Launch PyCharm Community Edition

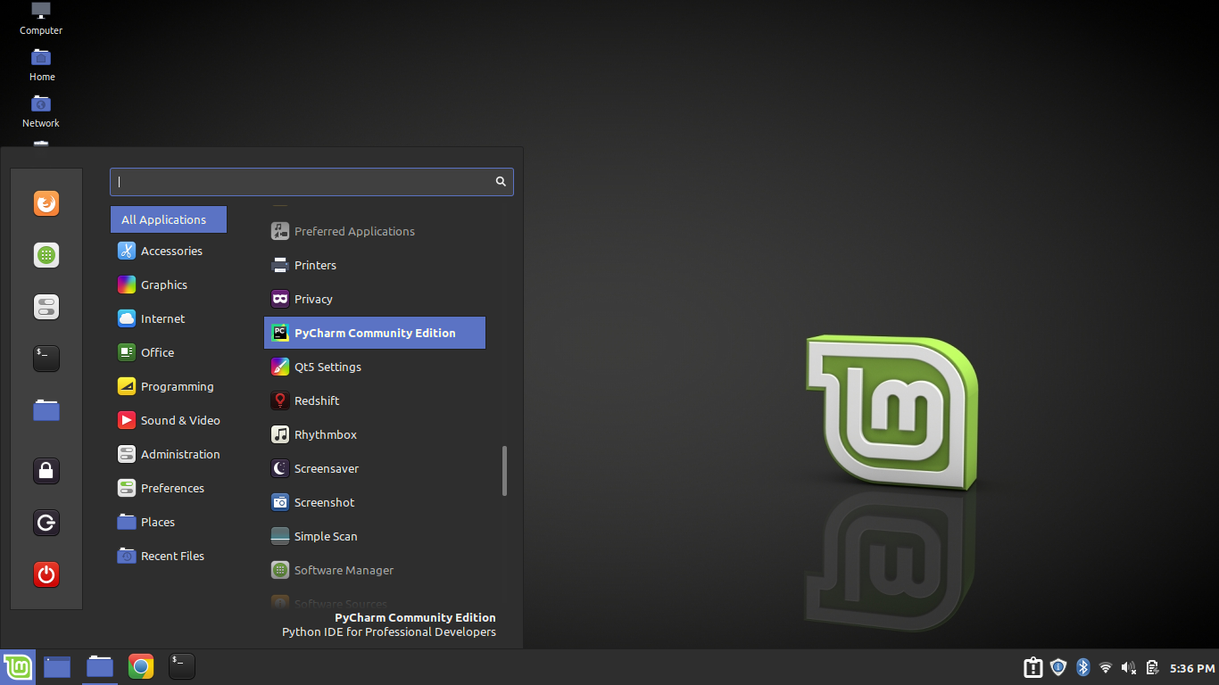click(x=375, y=333)
